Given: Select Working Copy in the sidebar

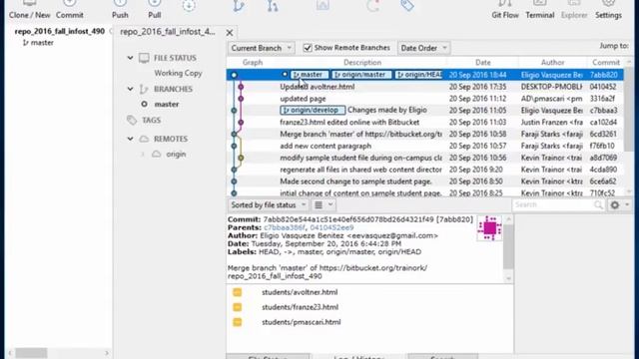Looking at the screenshot, I should tap(178, 73).
